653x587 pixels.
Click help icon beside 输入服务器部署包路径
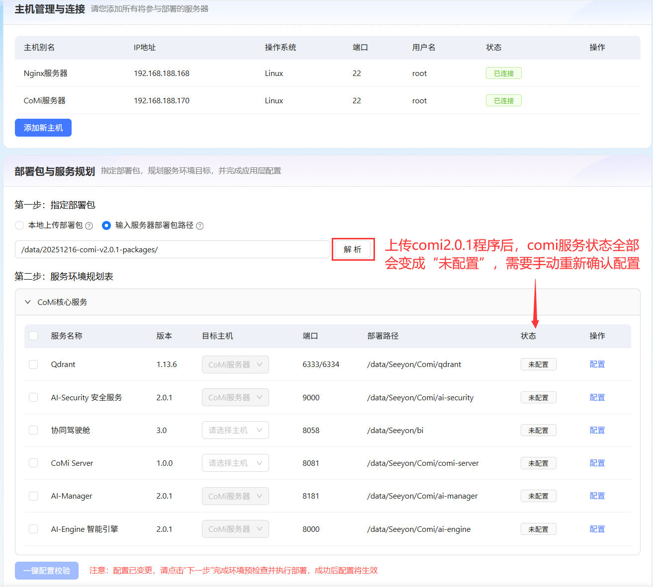coord(200,226)
